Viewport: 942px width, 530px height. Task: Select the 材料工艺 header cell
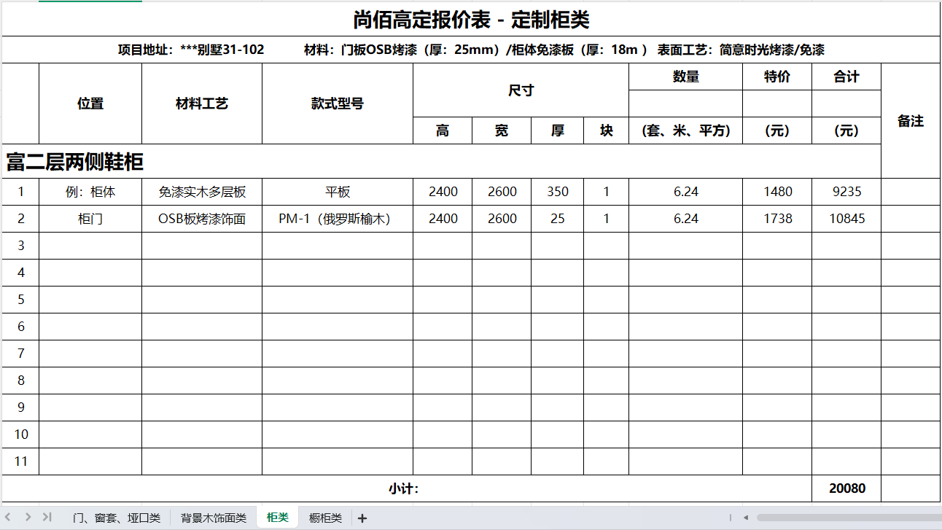(202, 104)
